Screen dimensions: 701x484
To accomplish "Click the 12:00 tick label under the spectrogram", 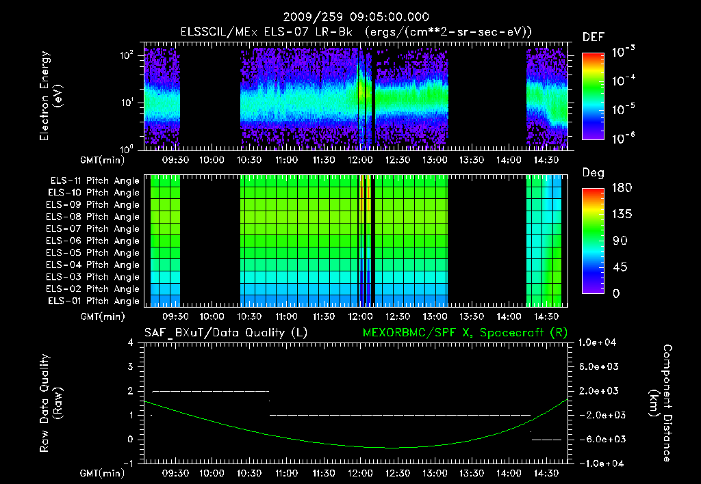I will (x=360, y=160).
